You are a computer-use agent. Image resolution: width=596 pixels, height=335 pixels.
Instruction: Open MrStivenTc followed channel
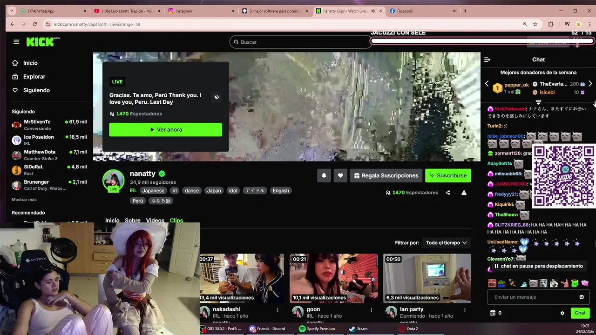(x=49, y=125)
